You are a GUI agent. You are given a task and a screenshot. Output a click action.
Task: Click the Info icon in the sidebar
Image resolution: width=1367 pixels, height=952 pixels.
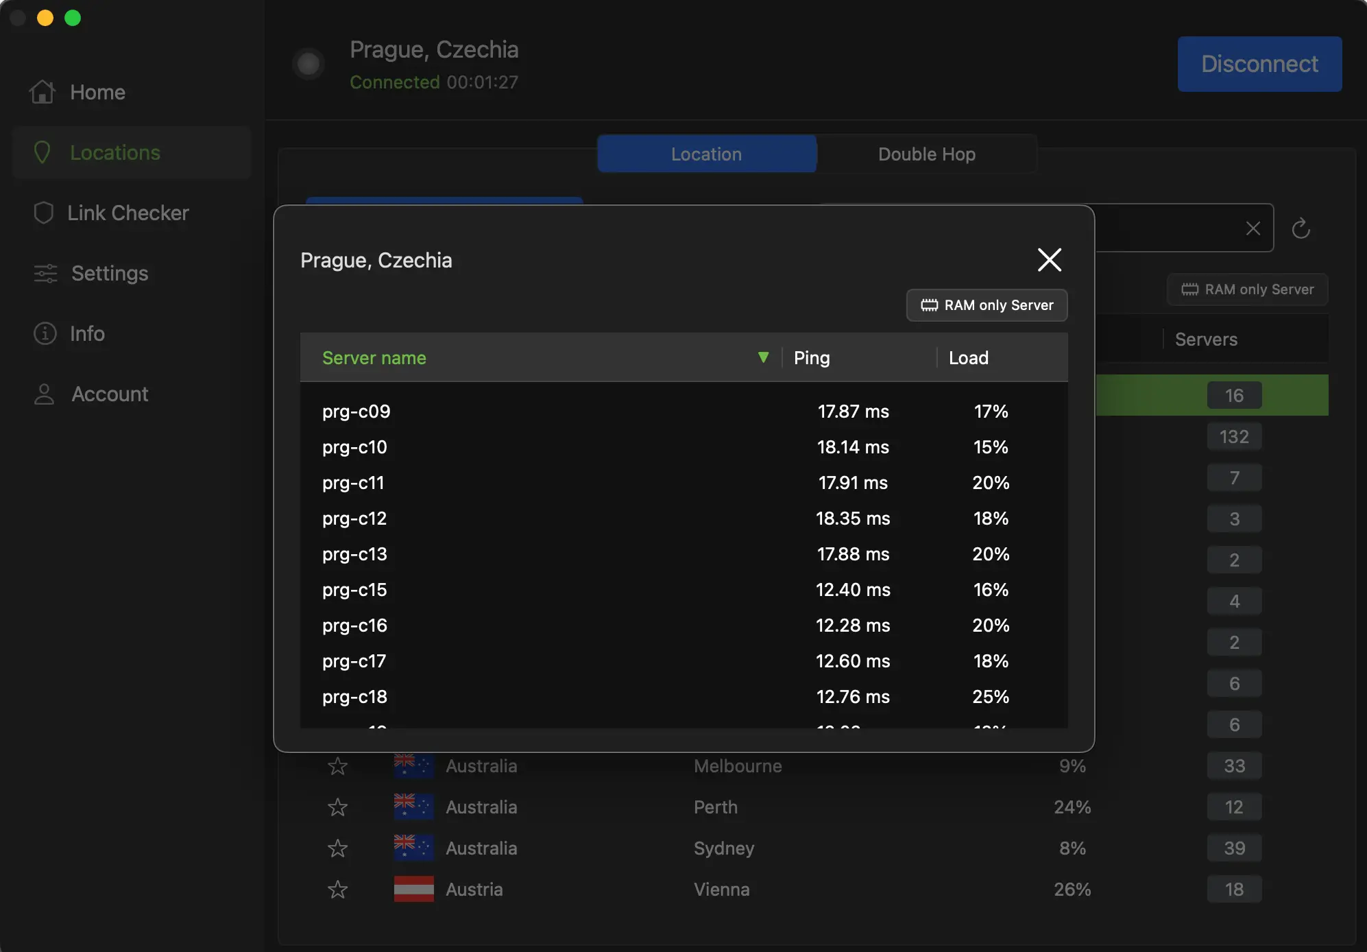[x=43, y=333]
